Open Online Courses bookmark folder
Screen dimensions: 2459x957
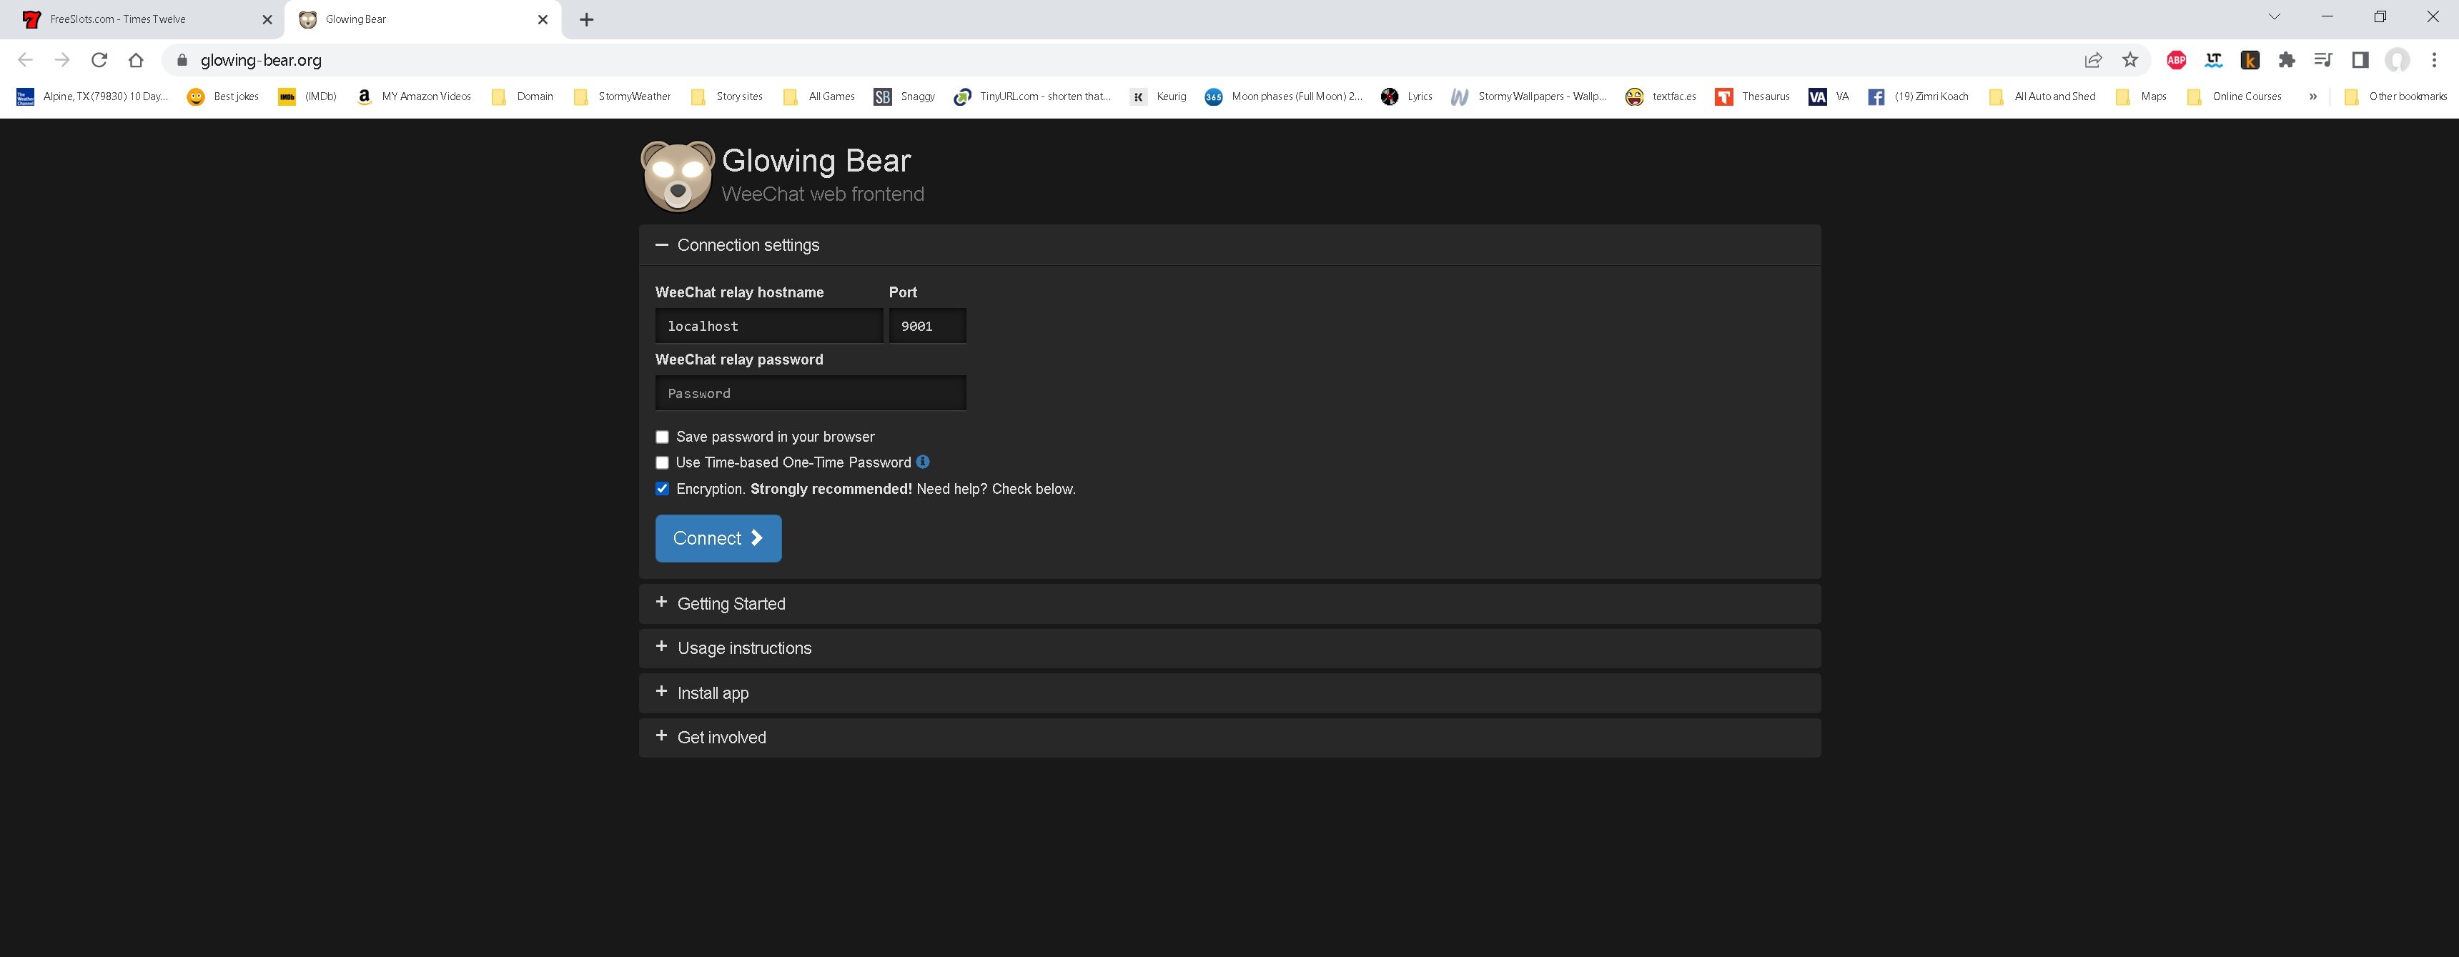pos(2234,96)
